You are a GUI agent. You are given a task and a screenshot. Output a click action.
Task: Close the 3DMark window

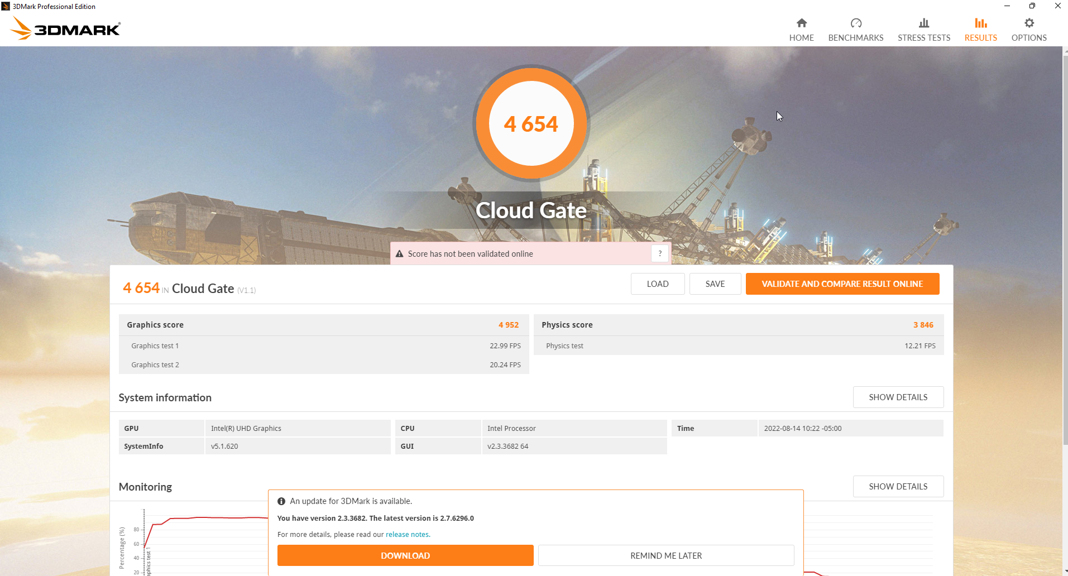click(1057, 6)
